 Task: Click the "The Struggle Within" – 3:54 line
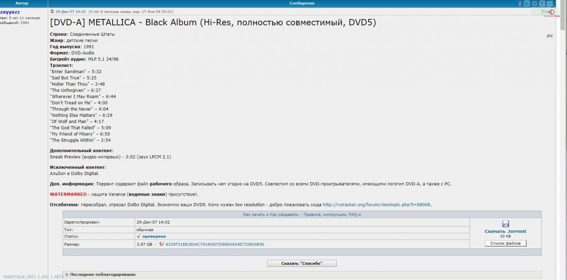coord(80,140)
